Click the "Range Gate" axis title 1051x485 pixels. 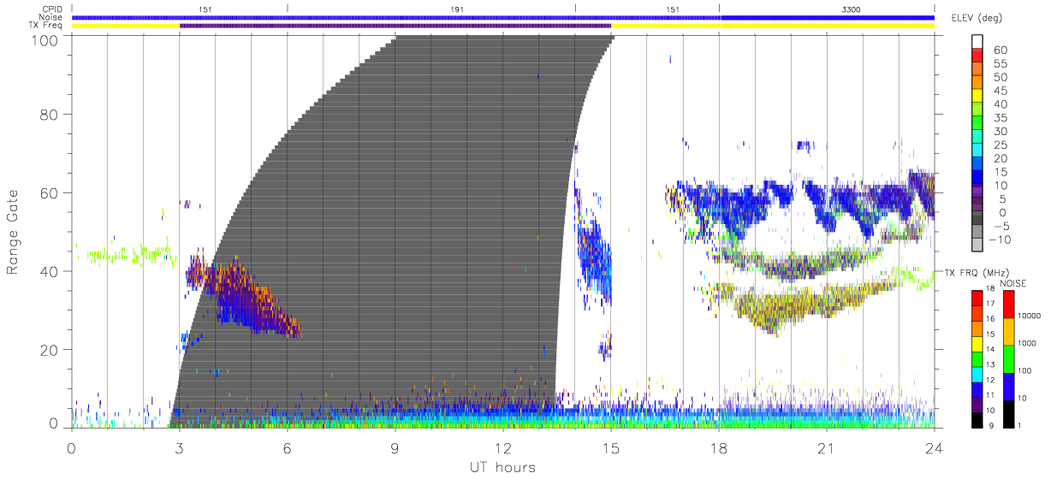pos(15,231)
